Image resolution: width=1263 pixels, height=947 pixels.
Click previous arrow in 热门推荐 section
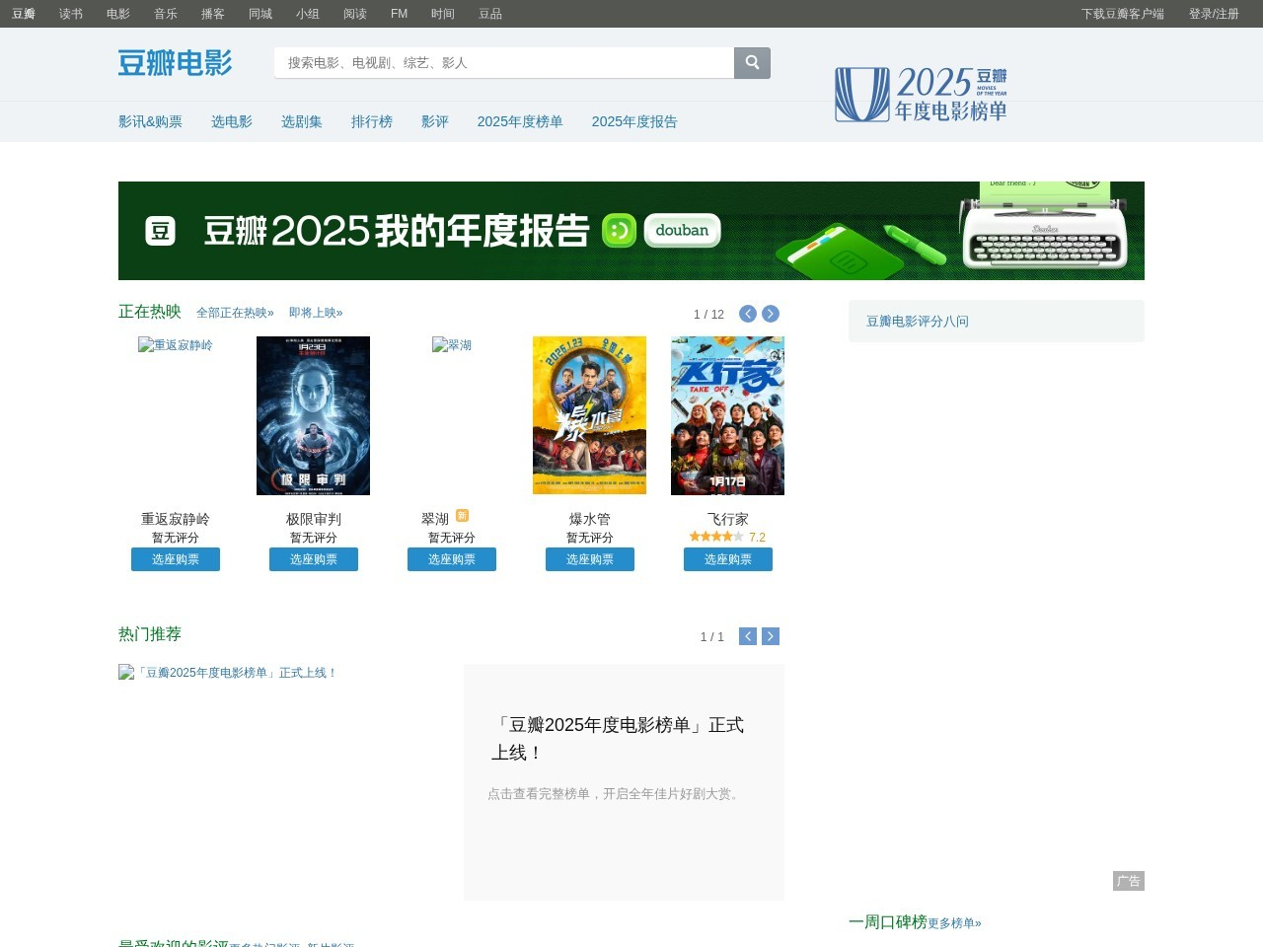(748, 636)
